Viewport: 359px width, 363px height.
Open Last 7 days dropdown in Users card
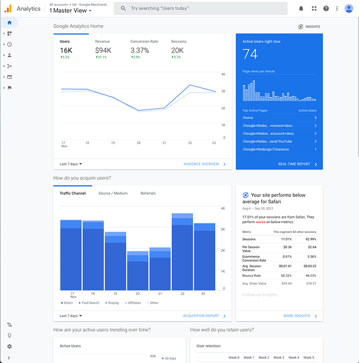(x=71, y=164)
